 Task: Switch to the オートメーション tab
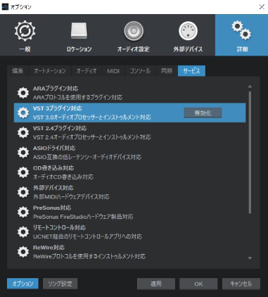[x=50, y=71]
